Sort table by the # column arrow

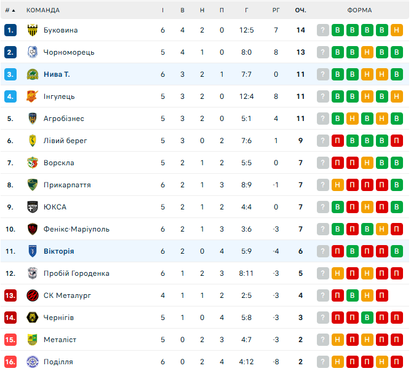click(x=14, y=10)
